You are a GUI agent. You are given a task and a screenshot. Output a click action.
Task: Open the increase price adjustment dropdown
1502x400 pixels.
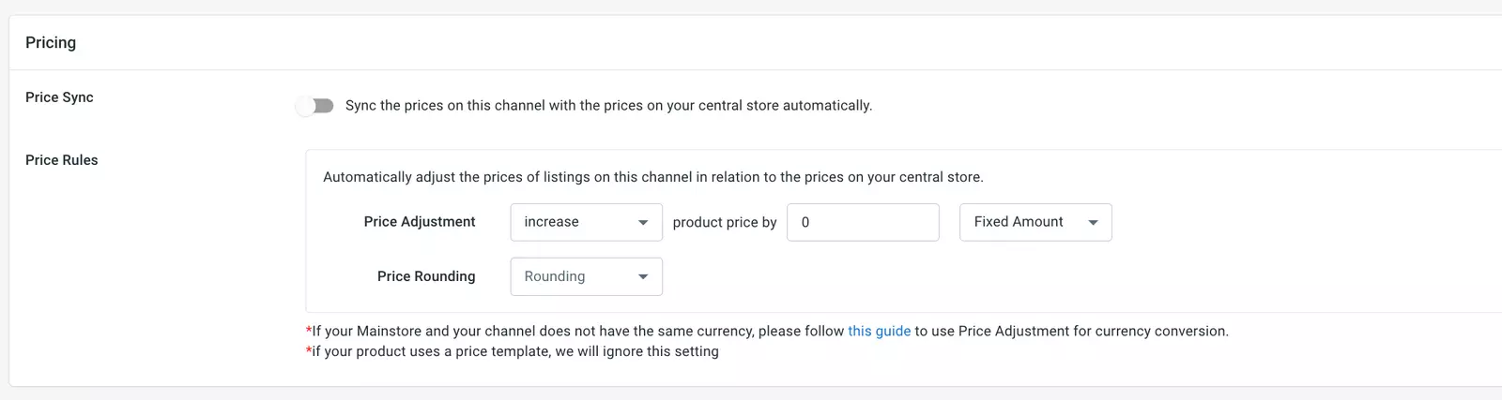coord(587,222)
